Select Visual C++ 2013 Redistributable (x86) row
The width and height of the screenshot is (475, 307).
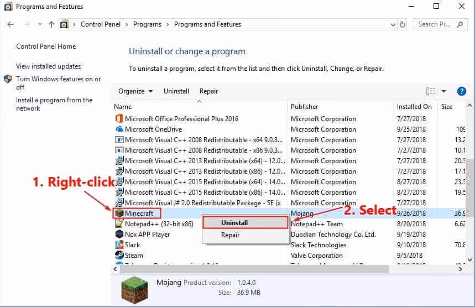pos(289,171)
